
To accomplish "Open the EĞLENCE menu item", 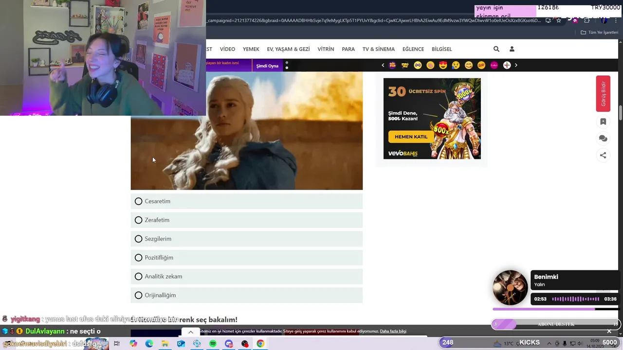I will tap(413, 49).
